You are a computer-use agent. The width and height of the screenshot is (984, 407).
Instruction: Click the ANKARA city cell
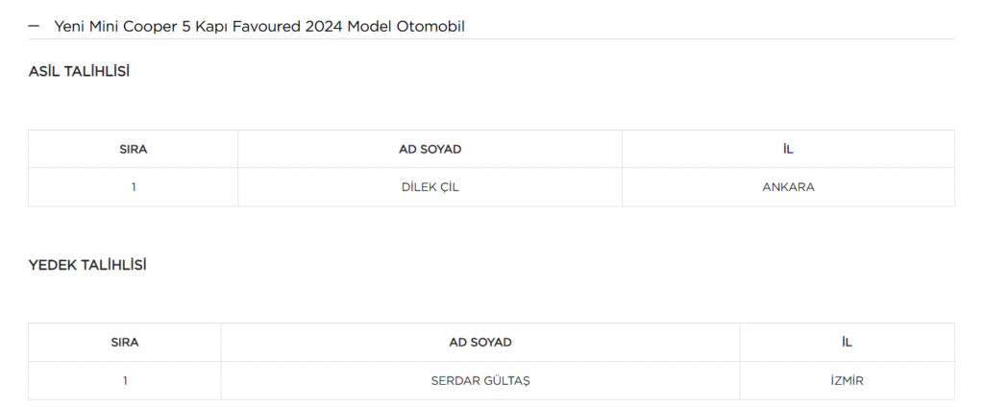click(788, 187)
